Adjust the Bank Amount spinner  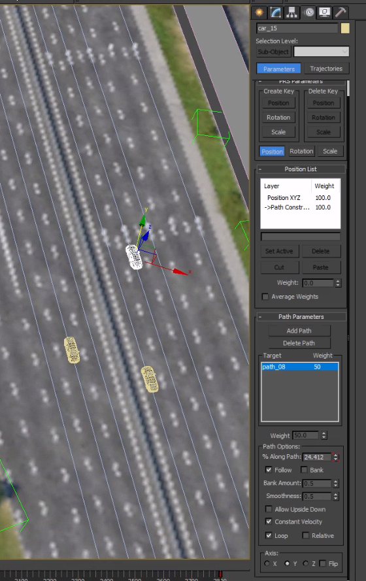coord(336,484)
